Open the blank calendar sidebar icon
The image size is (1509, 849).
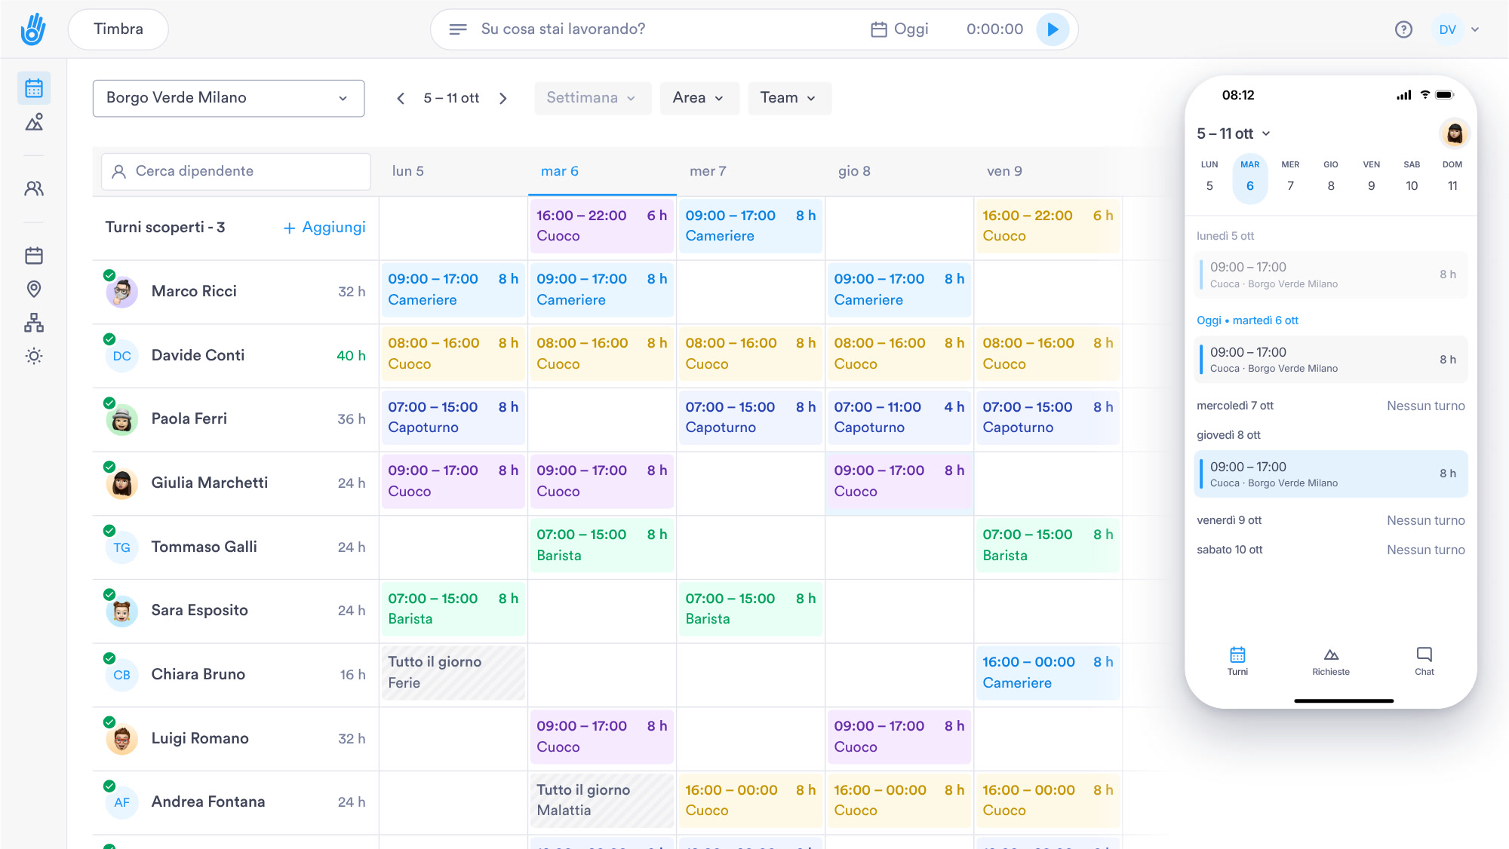(x=34, y=256)
